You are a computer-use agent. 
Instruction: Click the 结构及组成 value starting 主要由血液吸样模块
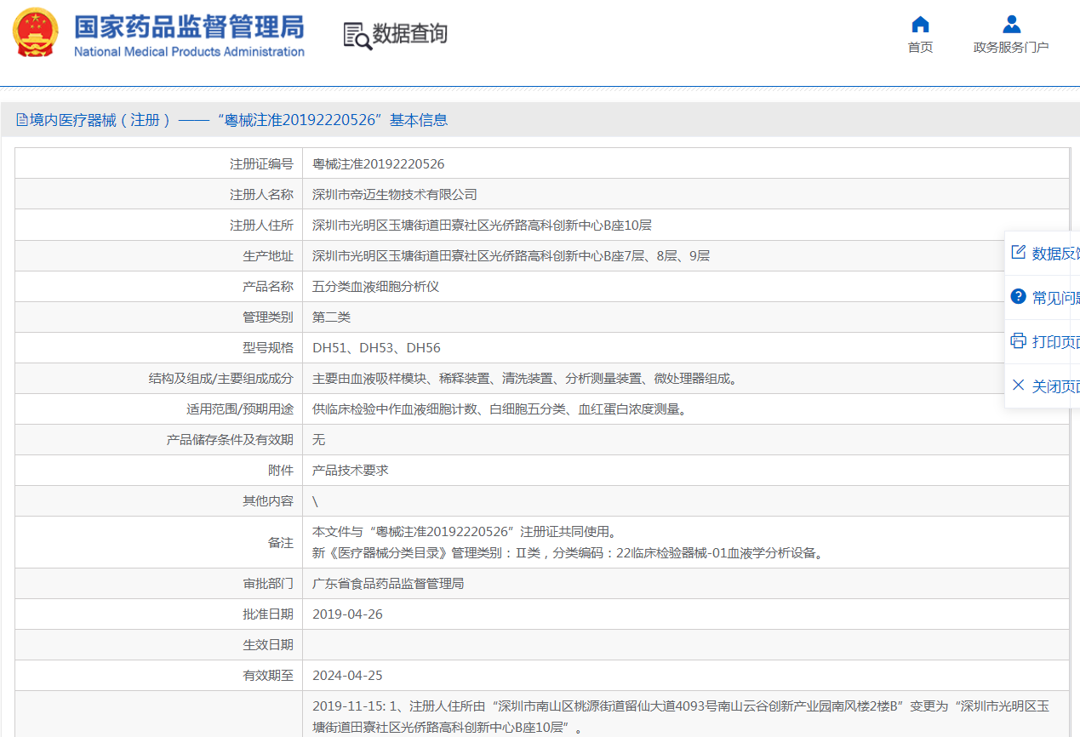click(x=527, y=379)
